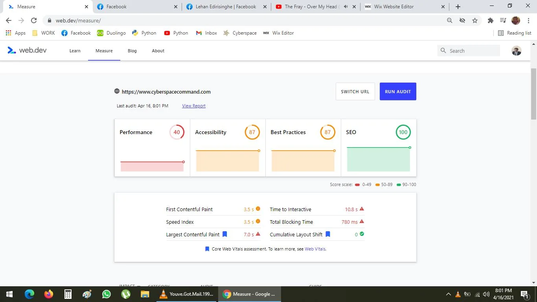Open the Inbox Gmail bookmark
Viewport: 537px width, 302px height.
pyautogui.click(x=206, y=33)
